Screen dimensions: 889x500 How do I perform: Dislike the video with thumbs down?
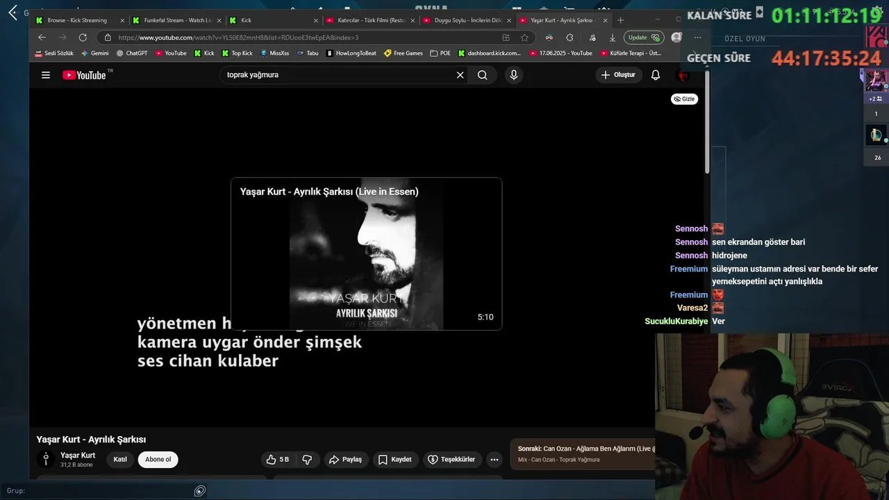pyautogui.click(x=307, y=460)
